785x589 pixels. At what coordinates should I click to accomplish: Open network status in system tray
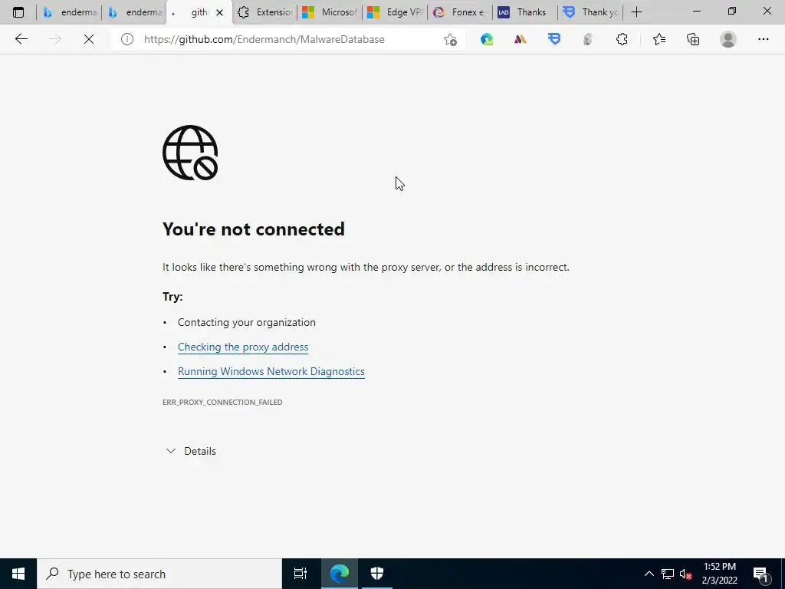[x=668, y=574]
